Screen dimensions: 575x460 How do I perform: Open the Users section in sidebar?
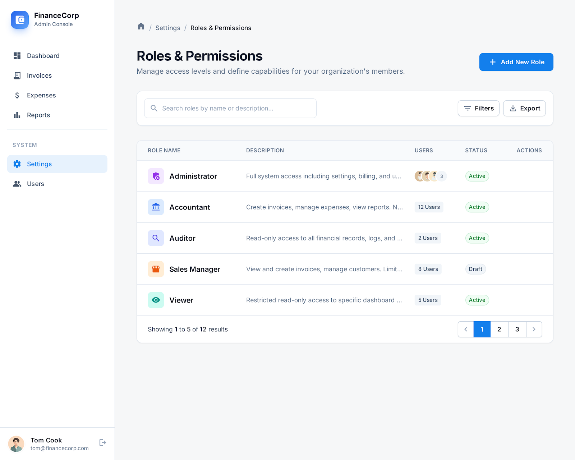pyautogui.click(x=36, y=184)
